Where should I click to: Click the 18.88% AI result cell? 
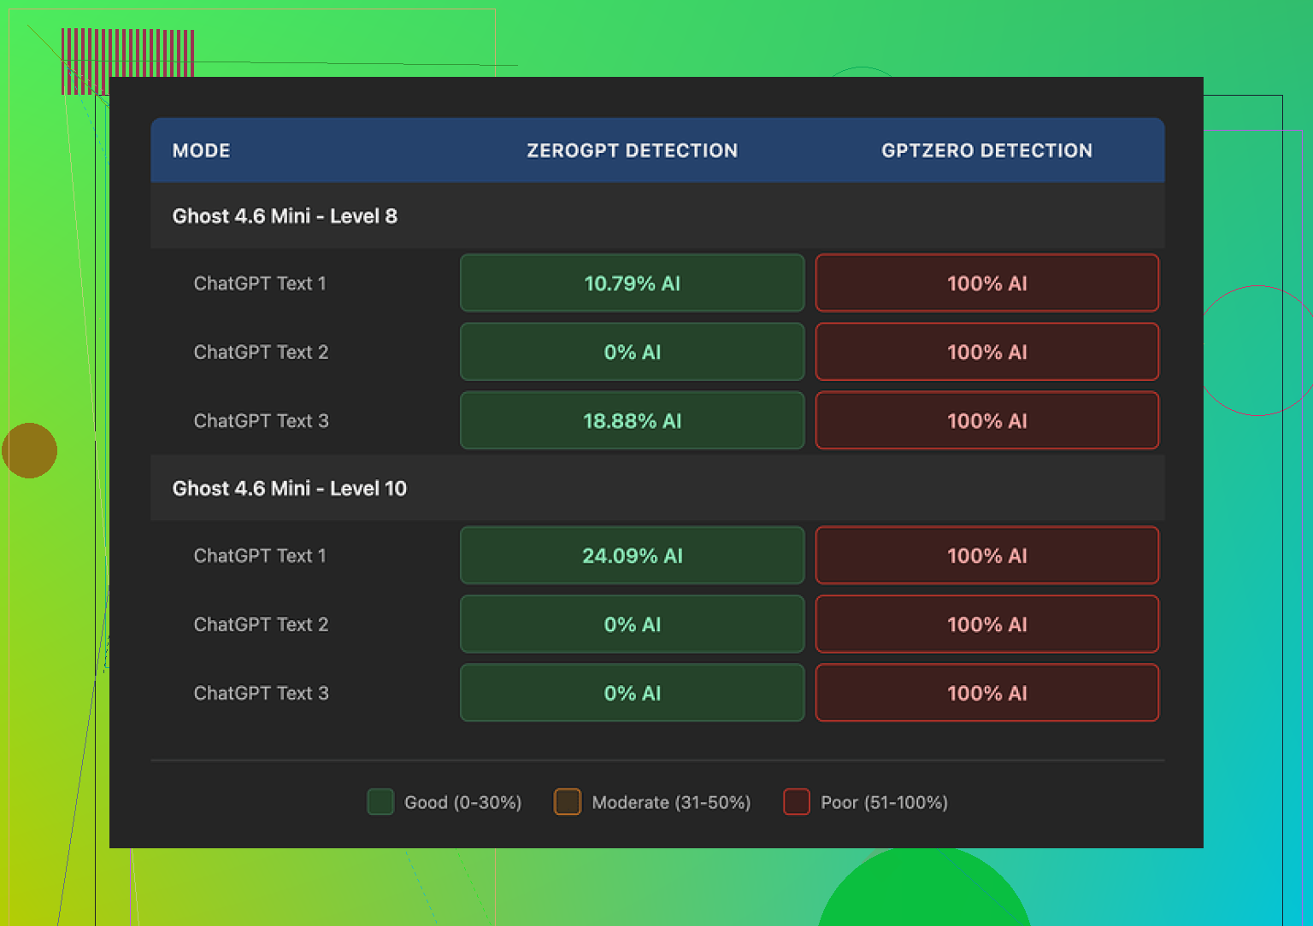pos(632,421)
